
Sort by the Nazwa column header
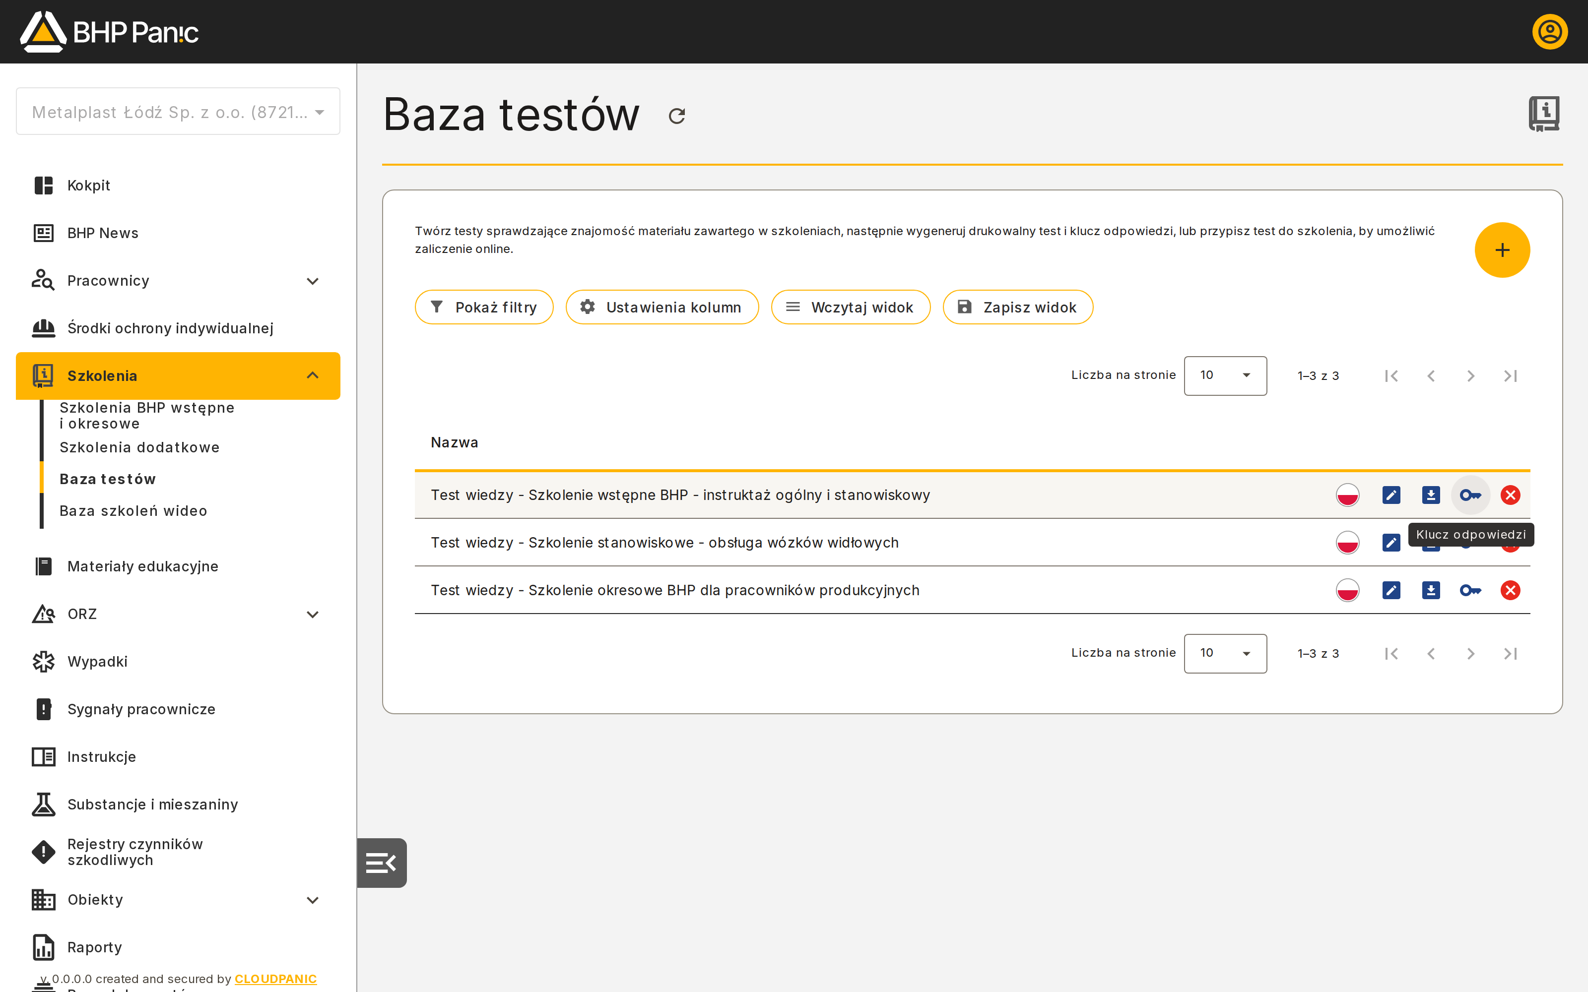[x=454, y=443]
